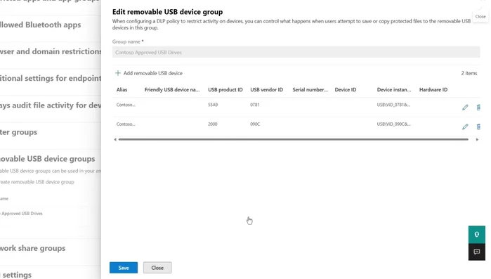Open always audit file activity section
The height and width of the screenshot is (279, 491).
51,105
